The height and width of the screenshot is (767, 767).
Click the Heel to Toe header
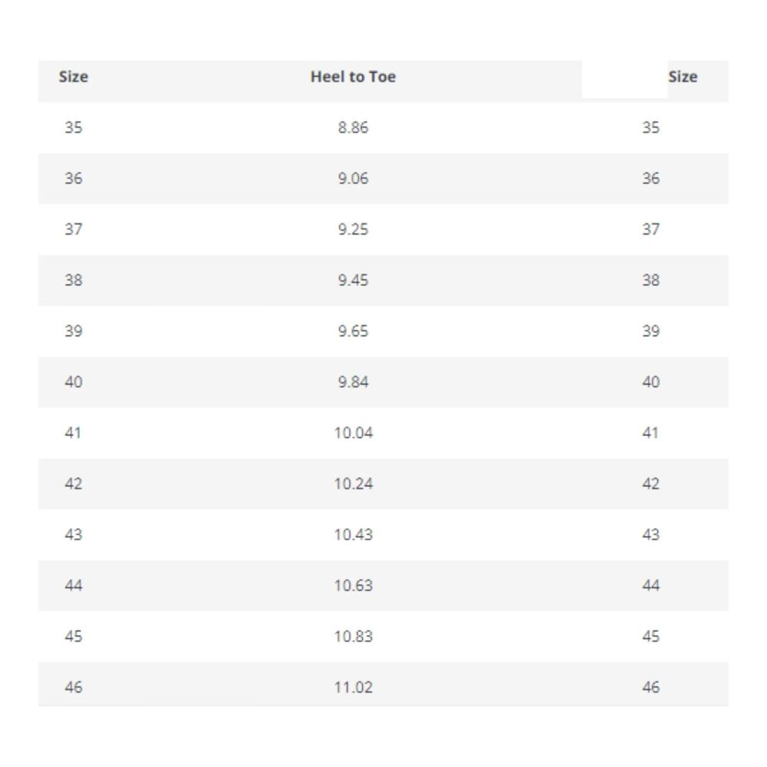coord(353,77)
